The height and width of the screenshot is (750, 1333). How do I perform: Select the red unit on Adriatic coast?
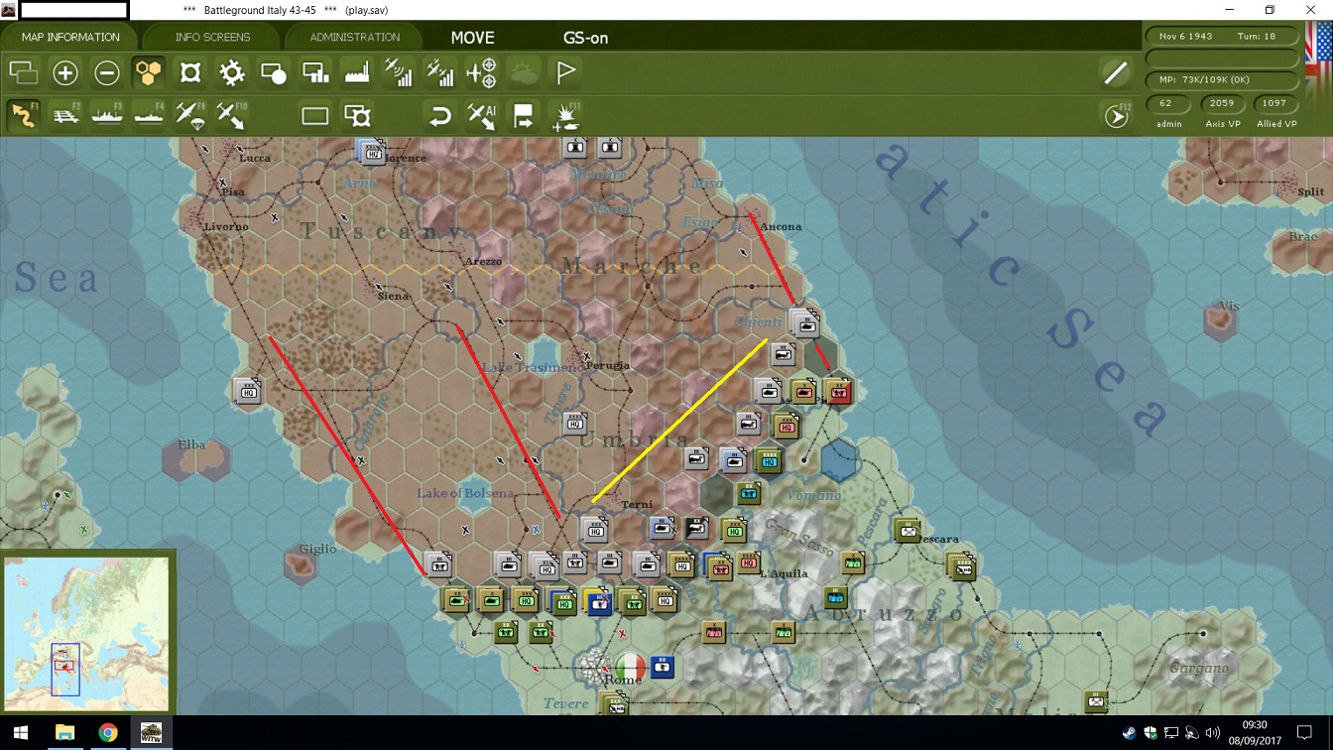click(x=838, y=391)
